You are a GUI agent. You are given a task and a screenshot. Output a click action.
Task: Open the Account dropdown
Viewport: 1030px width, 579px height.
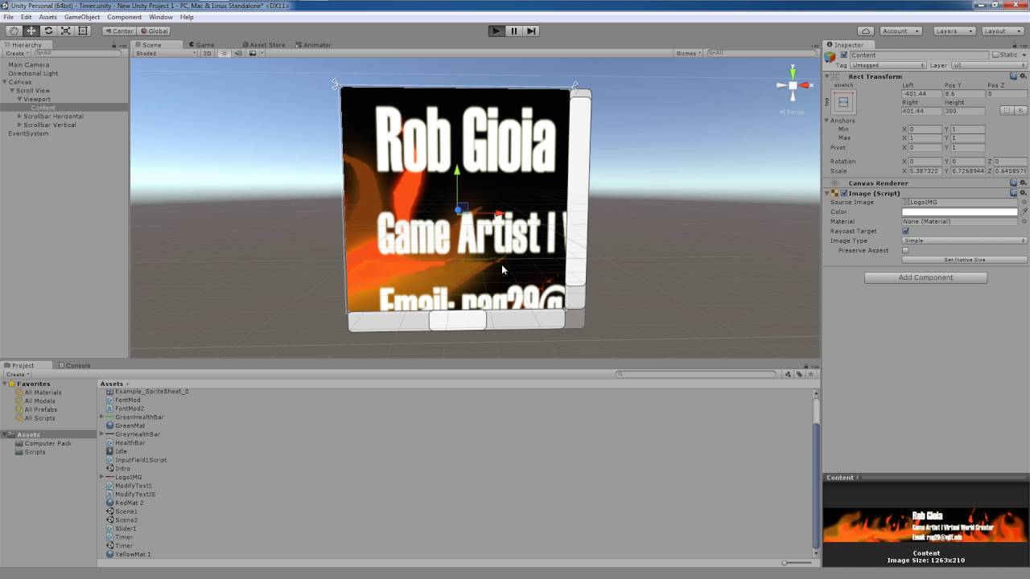(x=900, y=31)
